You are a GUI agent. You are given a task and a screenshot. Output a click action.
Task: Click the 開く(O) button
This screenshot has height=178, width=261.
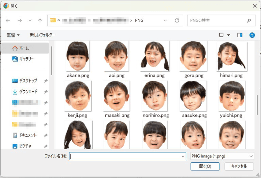(205, 166)
